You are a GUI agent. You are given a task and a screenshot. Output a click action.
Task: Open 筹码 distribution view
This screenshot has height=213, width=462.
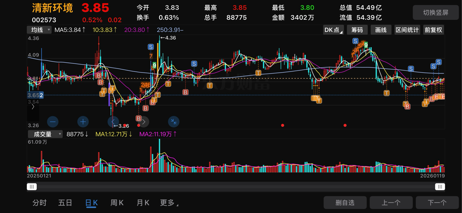coord(357,30)
